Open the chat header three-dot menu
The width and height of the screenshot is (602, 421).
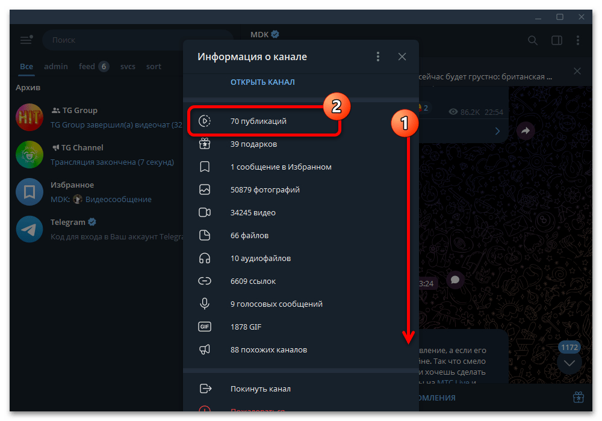coord(578,40)
